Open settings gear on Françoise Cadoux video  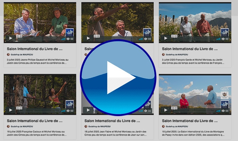(68, 111)
